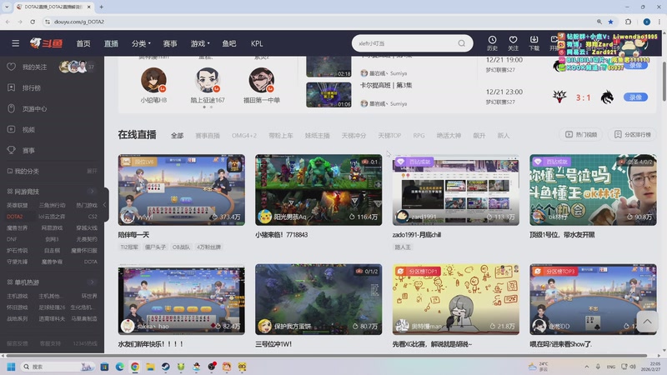
Task: Open Edge browser from taskbar
Action: click(x=119, y=367)
